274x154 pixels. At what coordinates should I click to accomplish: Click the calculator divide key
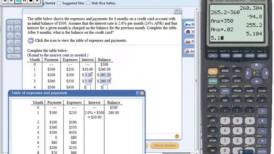(x=262, y=111)
